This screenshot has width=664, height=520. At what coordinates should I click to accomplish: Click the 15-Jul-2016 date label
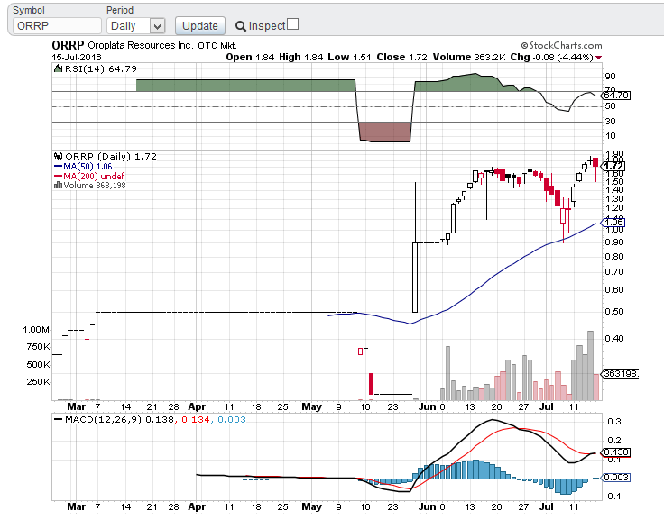(x=77, y=57)
